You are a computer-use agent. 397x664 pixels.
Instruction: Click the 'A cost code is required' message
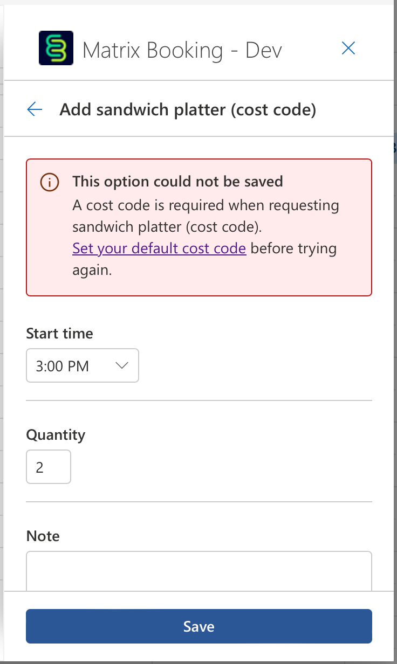click(206, 205)
